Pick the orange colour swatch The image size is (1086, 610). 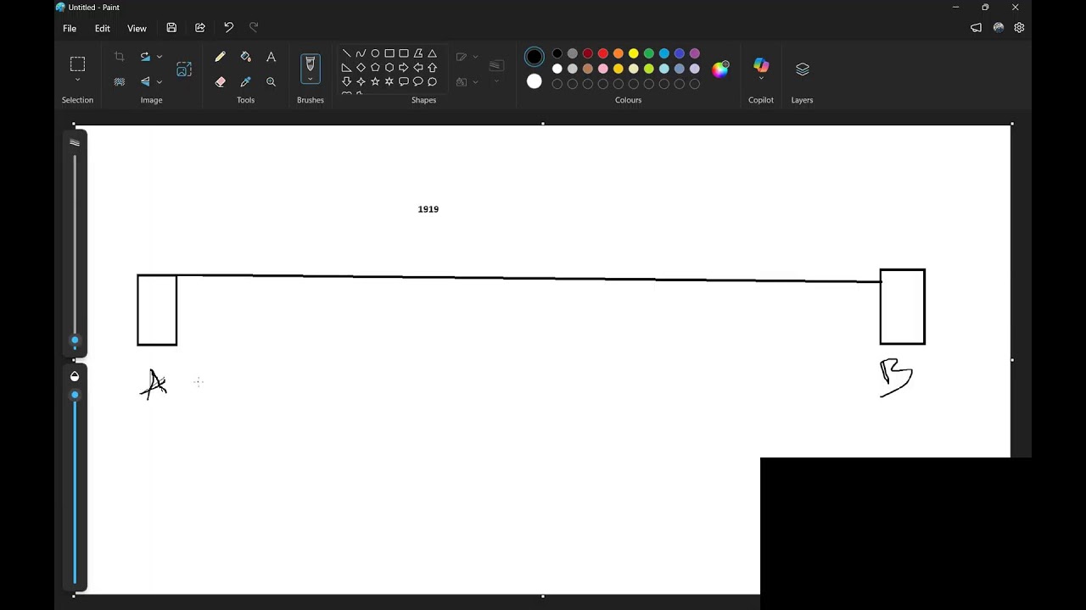619,53
